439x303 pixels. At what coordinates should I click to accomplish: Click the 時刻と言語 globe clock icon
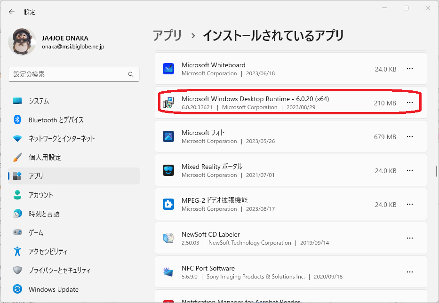pos(17,214)
